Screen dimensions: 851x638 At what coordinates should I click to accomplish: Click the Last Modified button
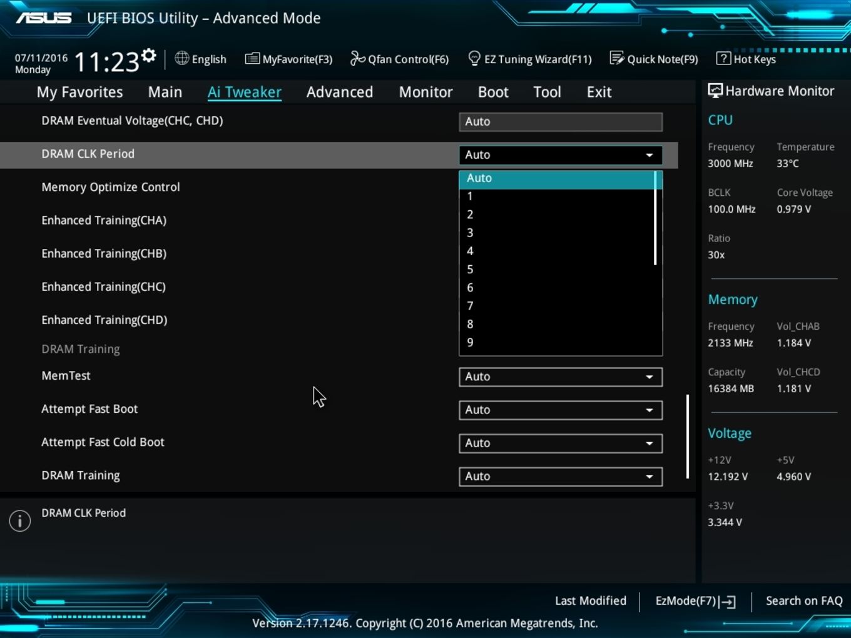tap(591, 601)
